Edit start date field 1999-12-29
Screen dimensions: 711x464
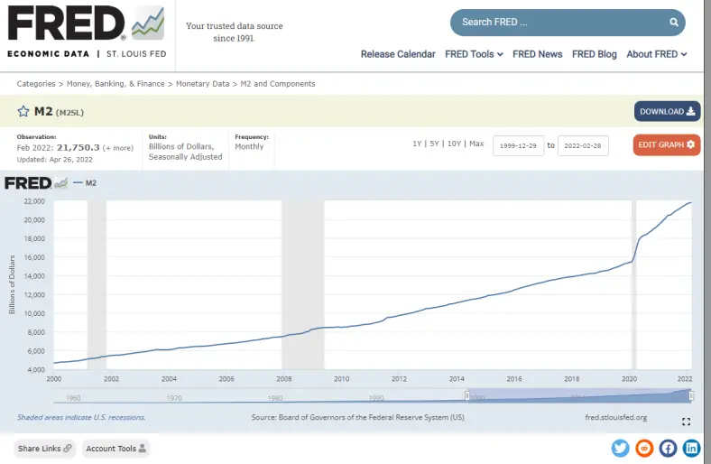coord(518,145)
